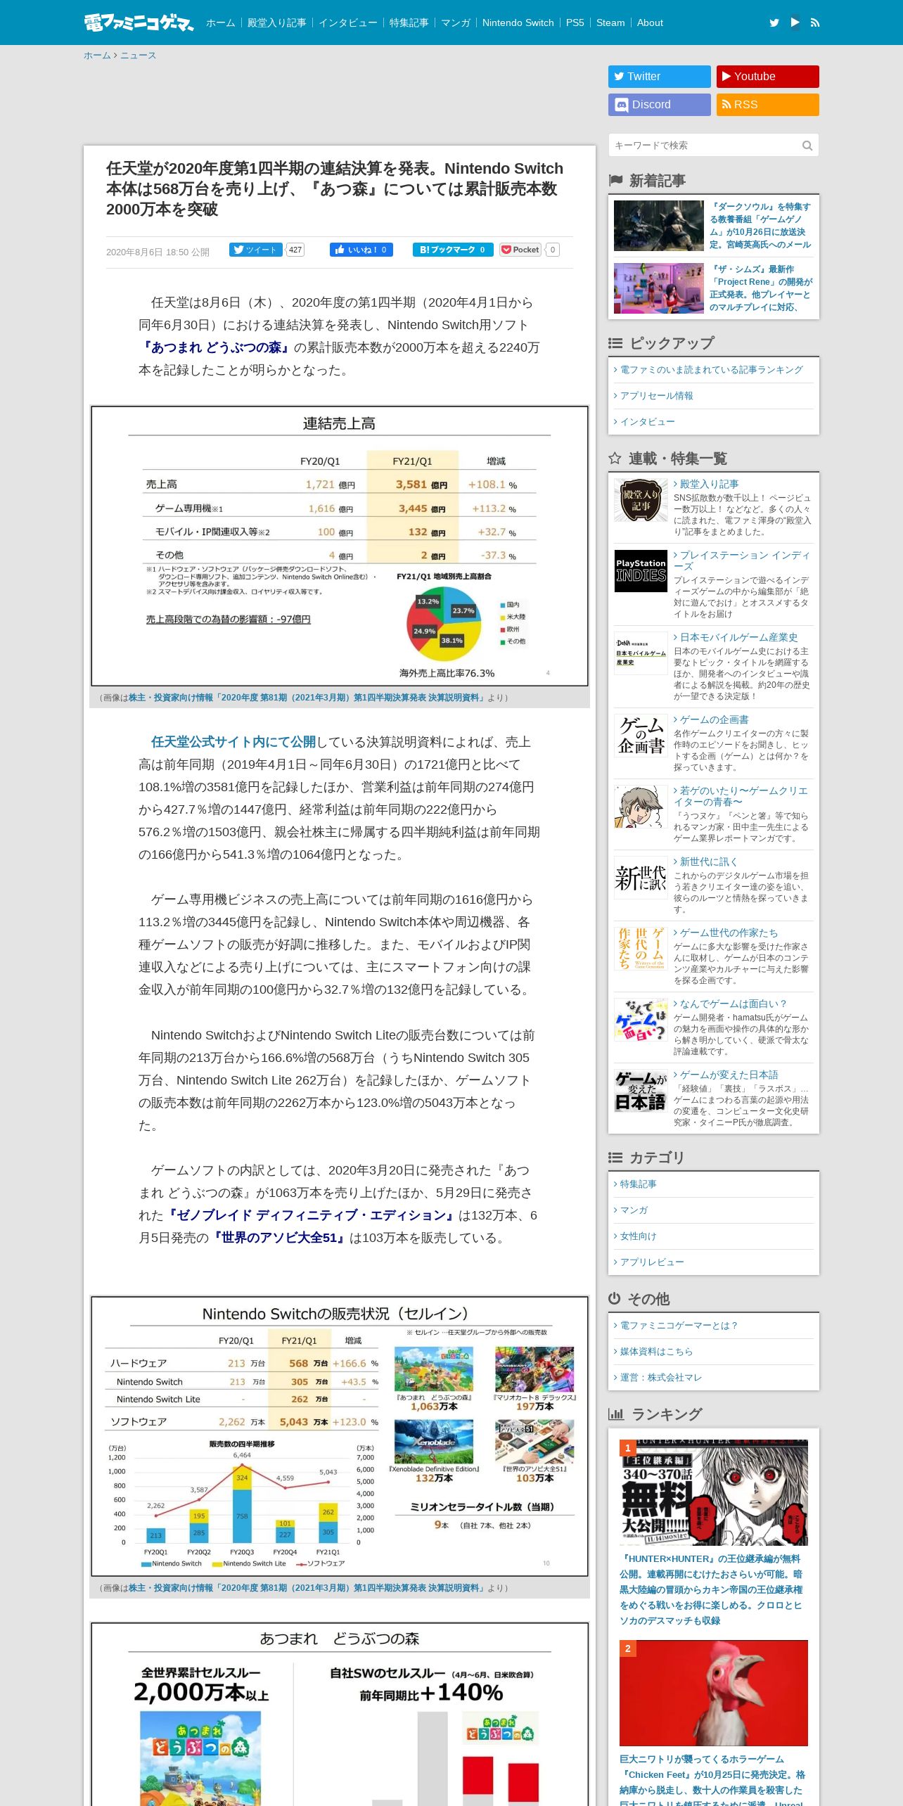Open the PlayStation INDIES logo thumbnail
The width and height of the screenshot is (903, 1806).
641,571
